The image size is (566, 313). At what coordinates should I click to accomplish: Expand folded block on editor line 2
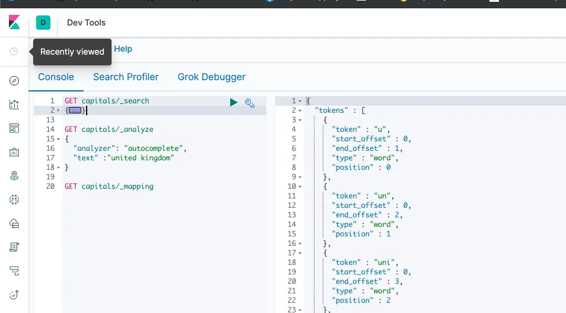pyautogui.click(x=59, y=110)
